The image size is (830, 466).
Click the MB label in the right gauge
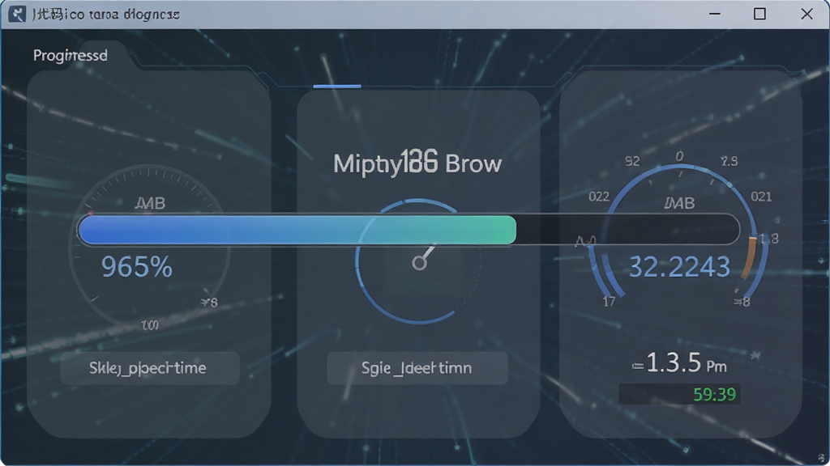tap(680, 203)
